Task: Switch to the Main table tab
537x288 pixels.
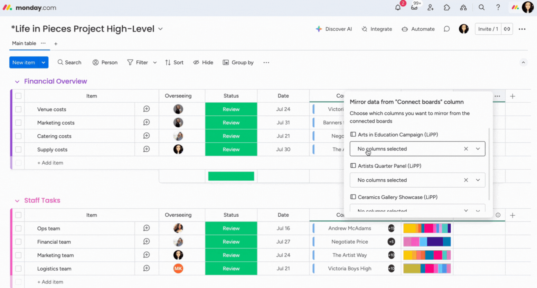Action: point(24,43)
